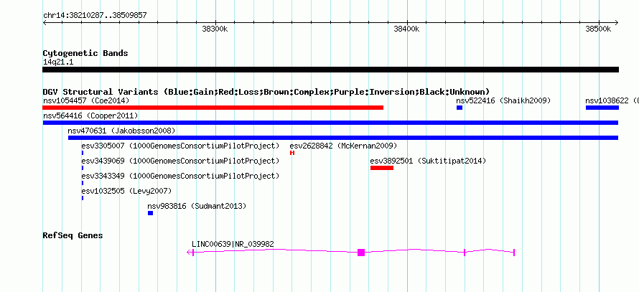Click the DGV Structural Variants track title

click(x=266, y=92)
